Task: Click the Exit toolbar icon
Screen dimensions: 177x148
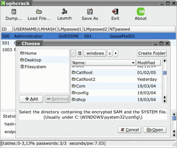Action: click(x=115, y=12)
